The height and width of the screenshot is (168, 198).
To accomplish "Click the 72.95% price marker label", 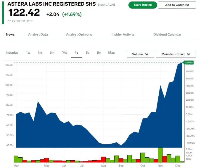I will (x=189, y=63).
